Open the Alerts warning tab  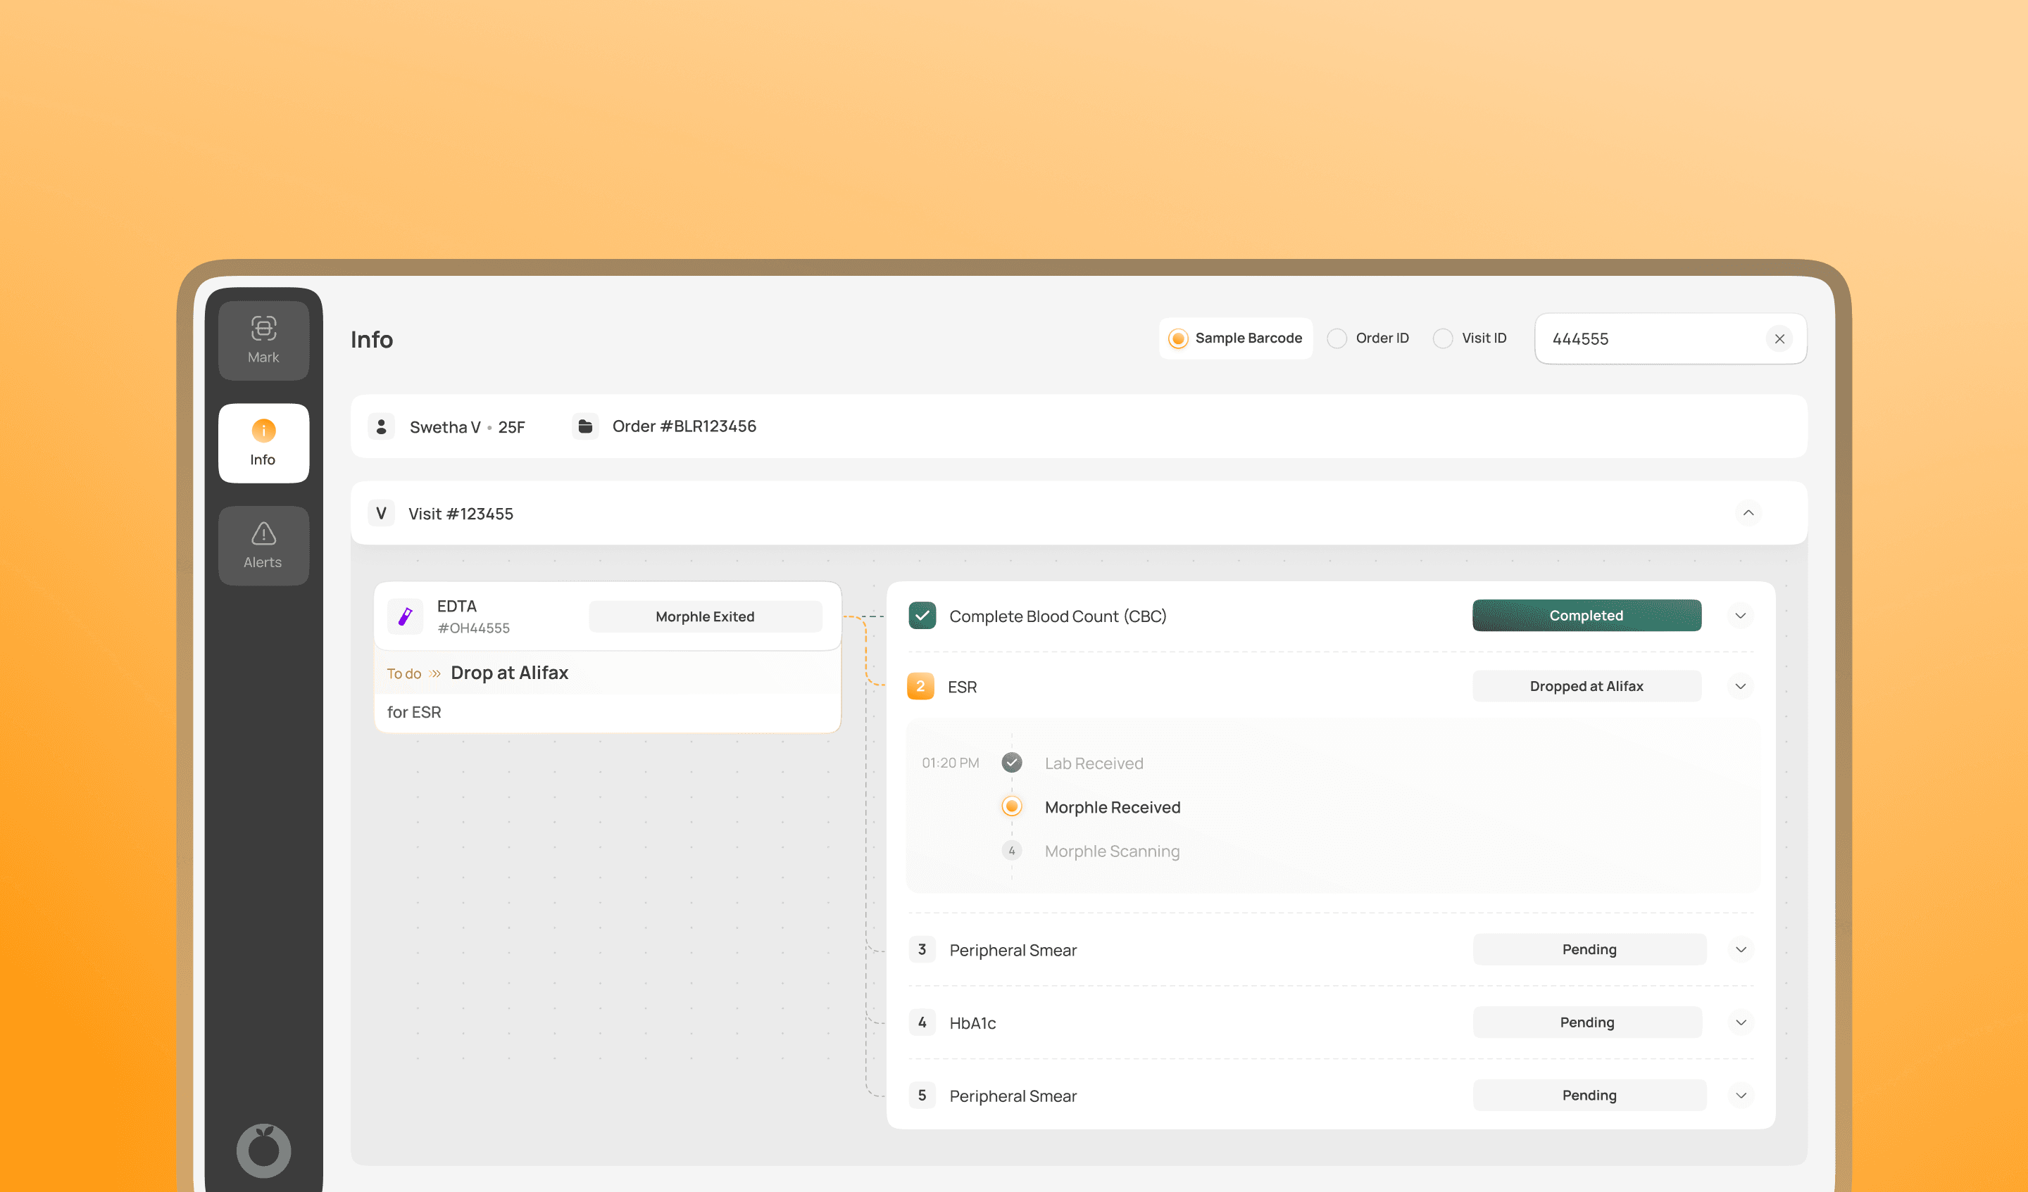(x=263, y=545)
